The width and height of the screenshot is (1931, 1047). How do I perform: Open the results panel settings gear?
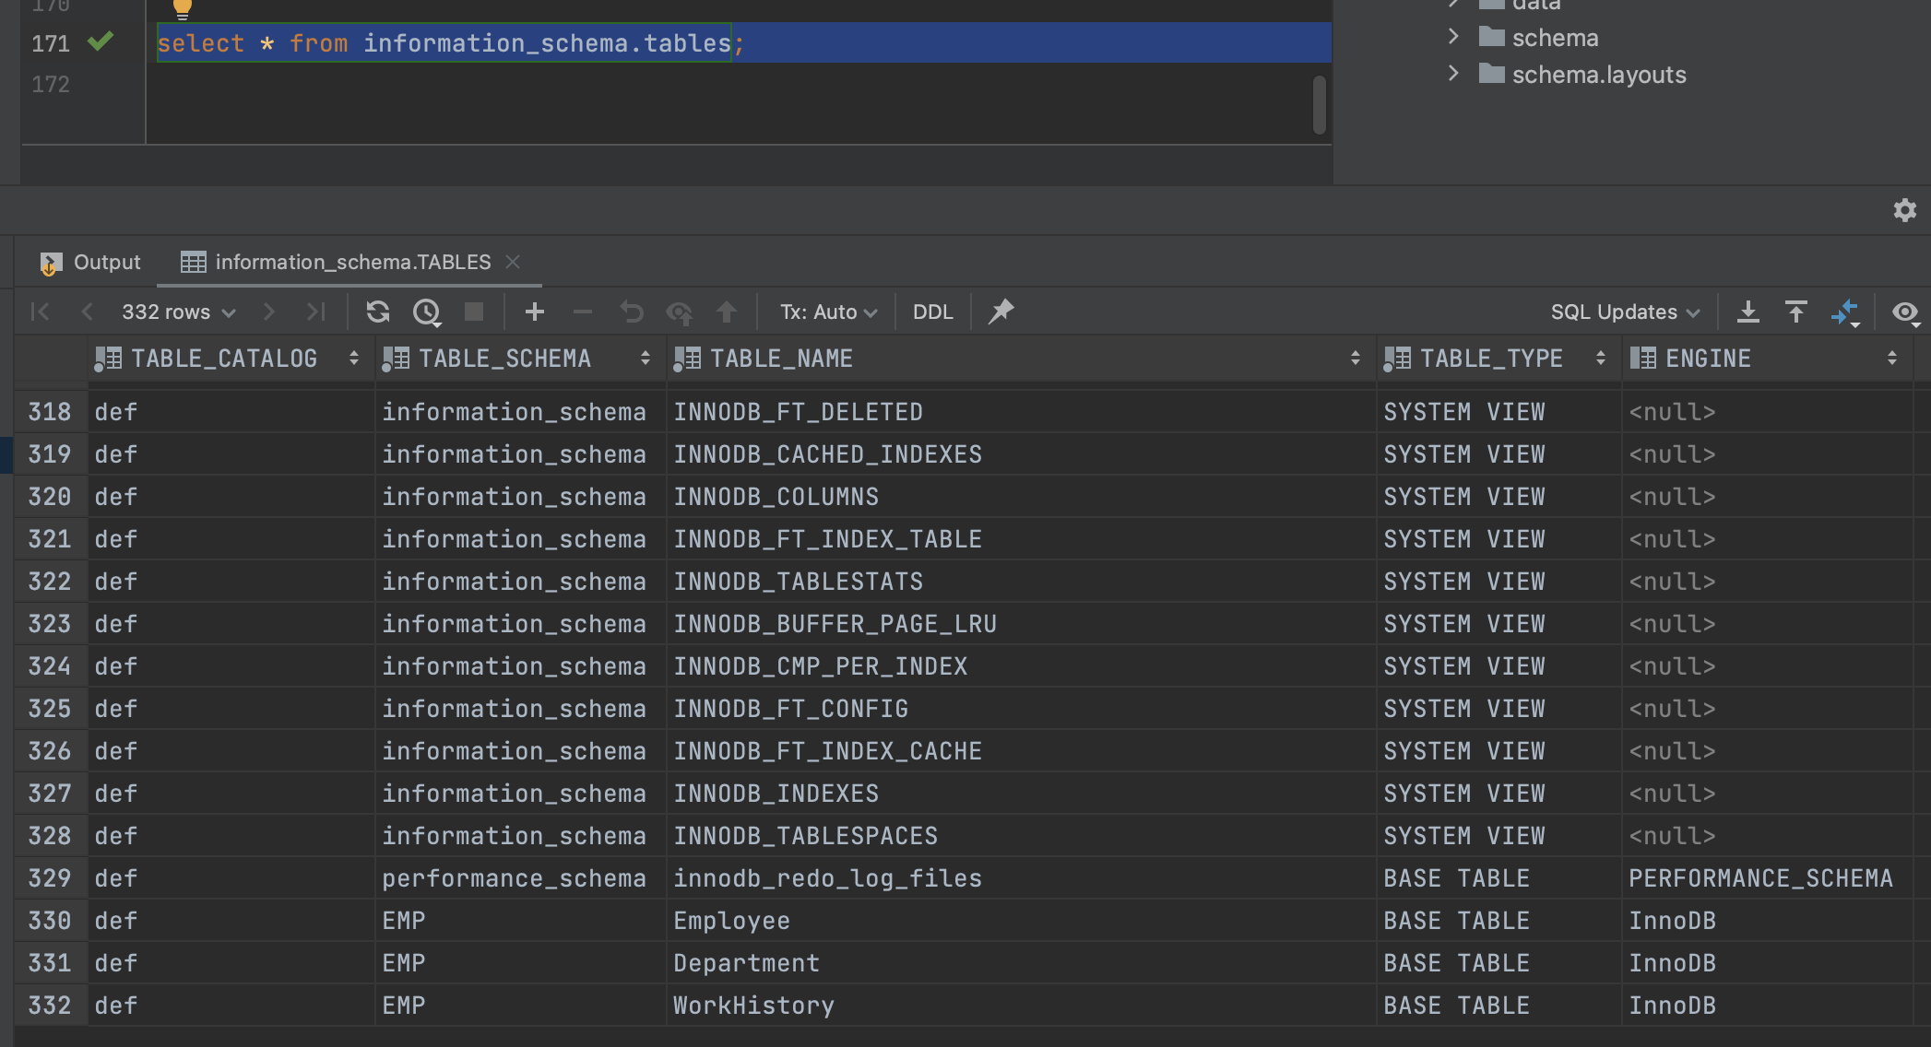1904,210
